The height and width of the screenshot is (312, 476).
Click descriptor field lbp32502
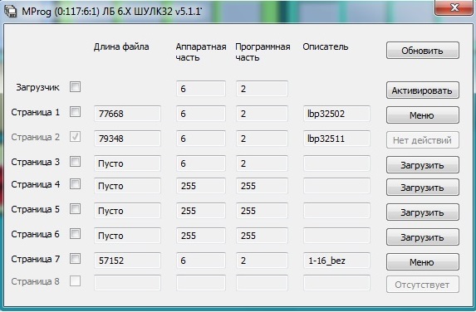[x=336, y=114]
